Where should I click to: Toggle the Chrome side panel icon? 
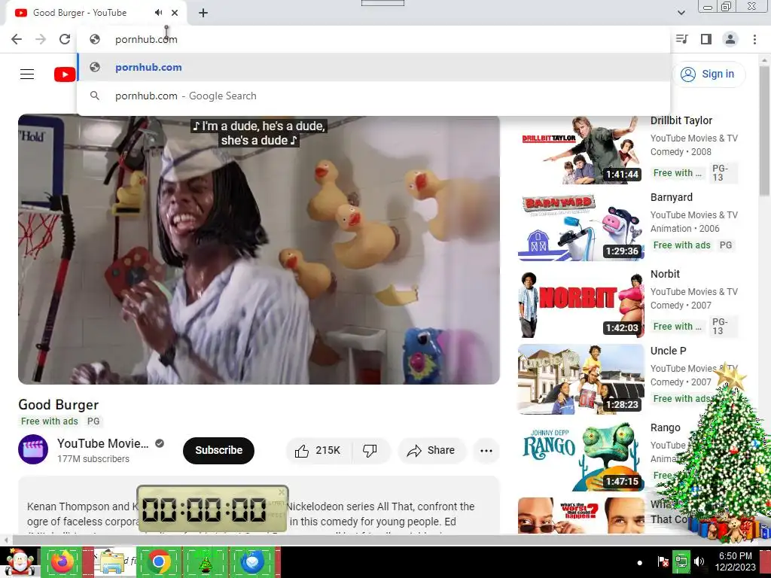(x=706, y=39)
